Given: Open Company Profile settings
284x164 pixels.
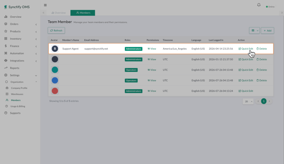Looking at the screenshot, I should coord(19,88).
